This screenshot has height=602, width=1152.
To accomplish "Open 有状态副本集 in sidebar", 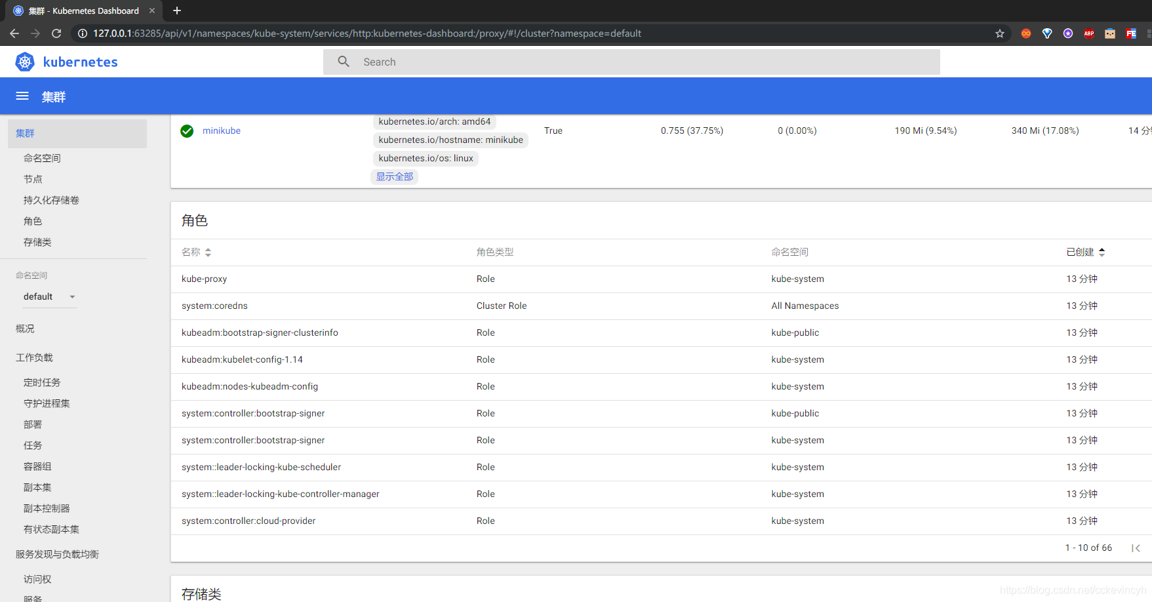I will (51, 529).
